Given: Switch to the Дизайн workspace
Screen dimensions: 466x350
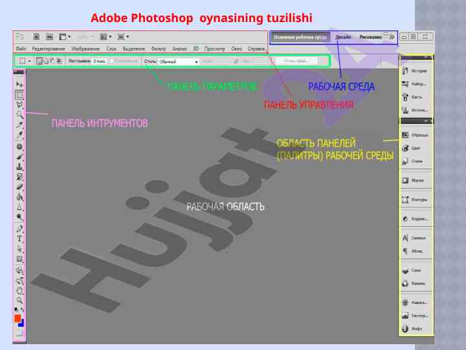Looking at the screenshot, I should (343, 37).
